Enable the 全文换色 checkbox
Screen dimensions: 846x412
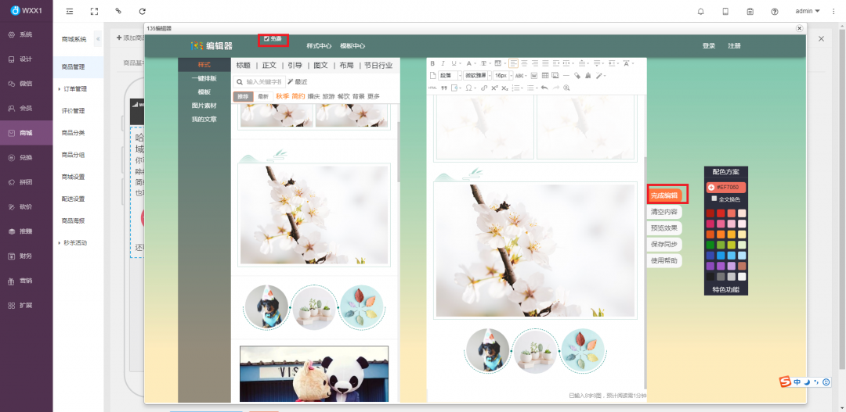tap(714, 199)
